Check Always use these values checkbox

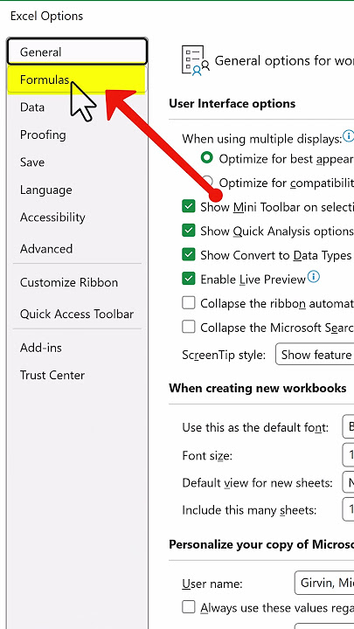click(188, 607)
